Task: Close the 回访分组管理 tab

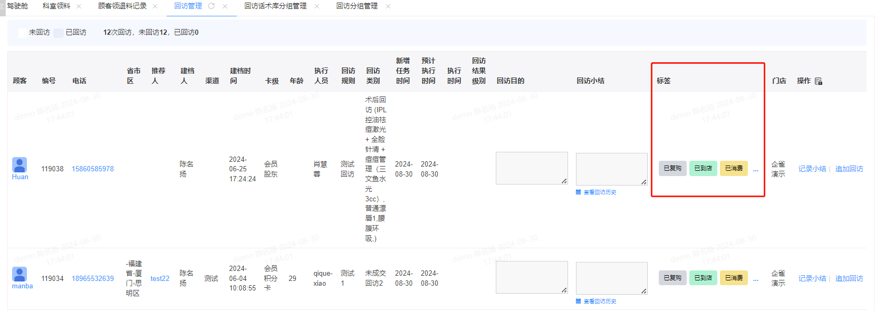Action: coord(388,6)
